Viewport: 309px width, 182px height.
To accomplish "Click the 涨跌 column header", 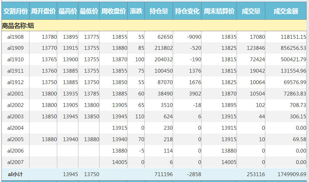I will coord(136,11).
